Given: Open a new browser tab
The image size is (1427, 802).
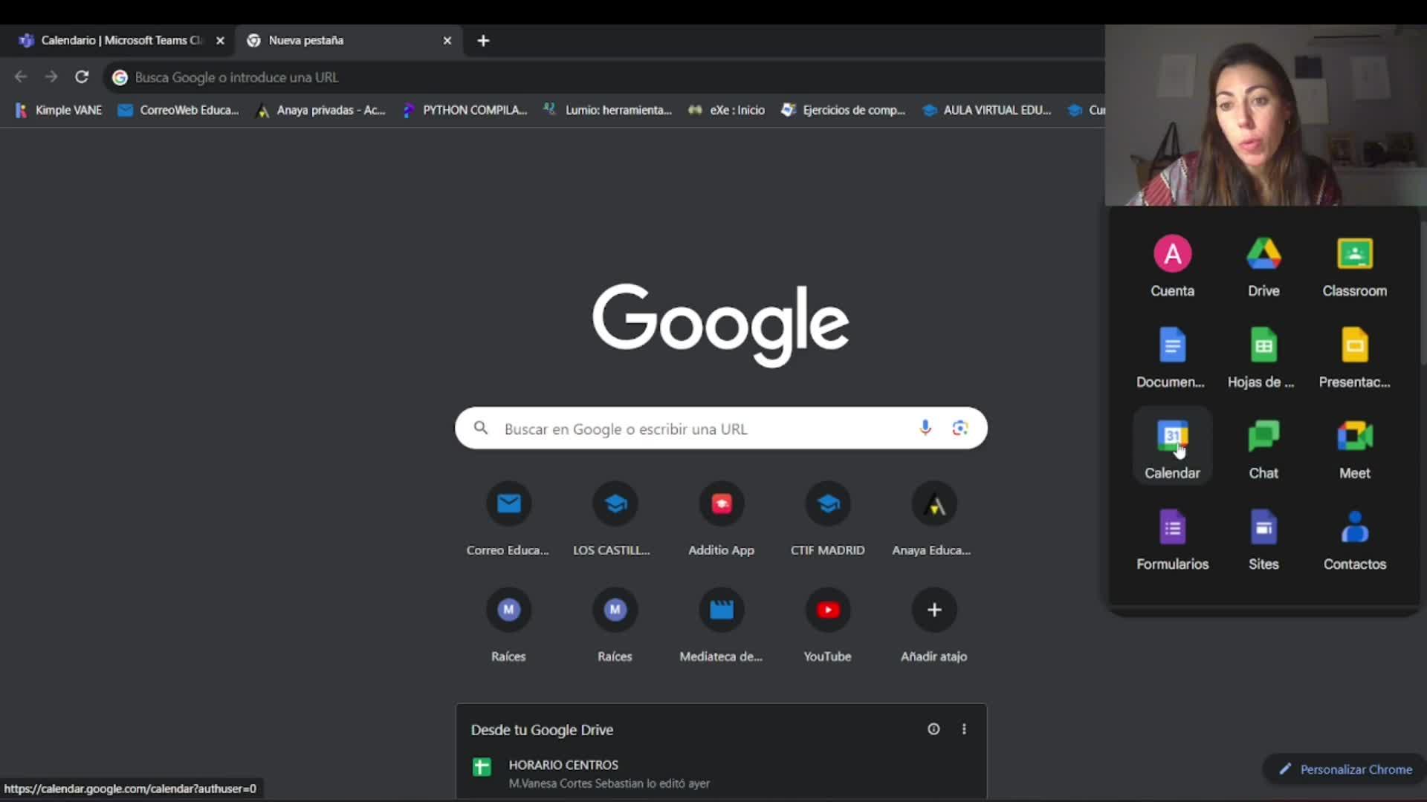Looking at the screenshot, I should click(x=483, y=41).
